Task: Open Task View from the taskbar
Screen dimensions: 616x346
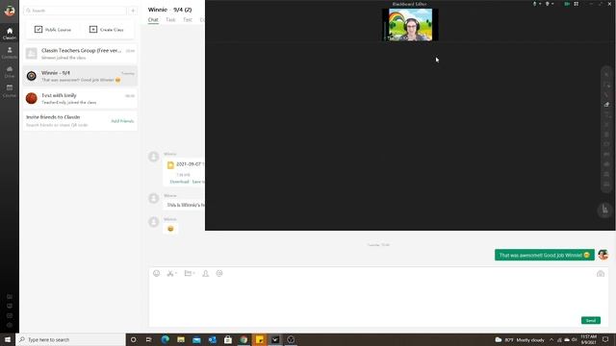Action: coord(149,339)
